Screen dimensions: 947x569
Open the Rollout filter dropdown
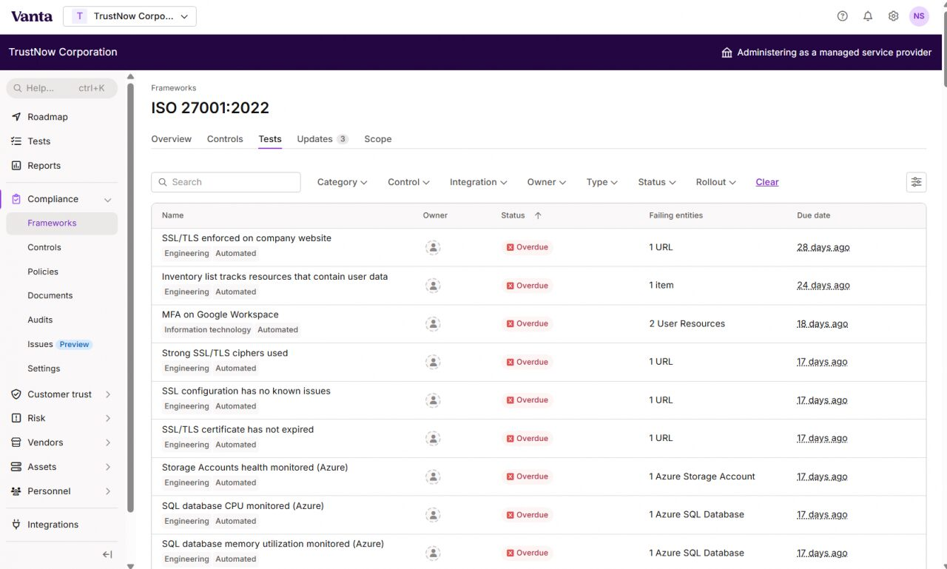(x=715, y=182)
